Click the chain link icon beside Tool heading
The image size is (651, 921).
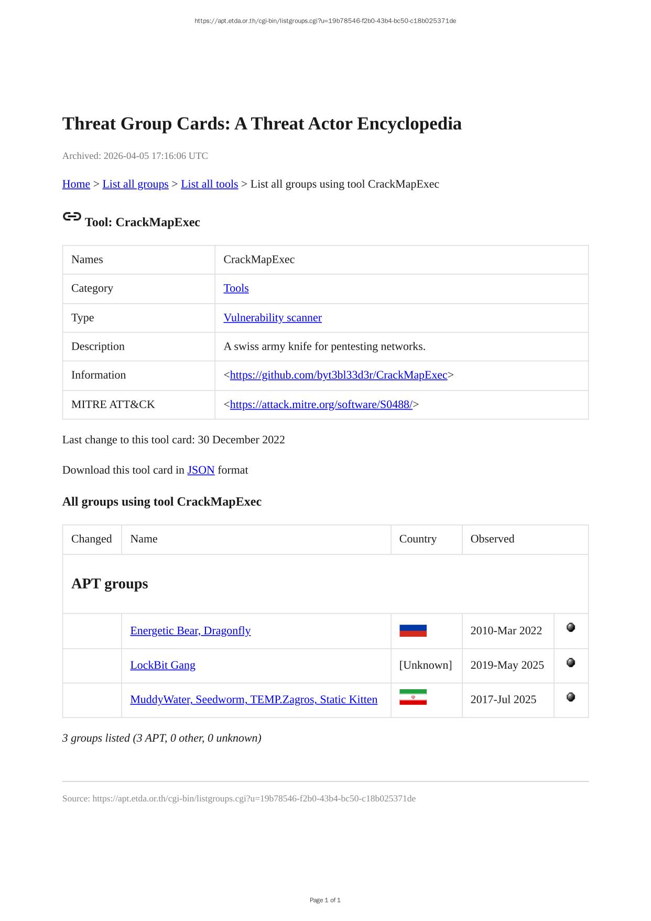72,217
